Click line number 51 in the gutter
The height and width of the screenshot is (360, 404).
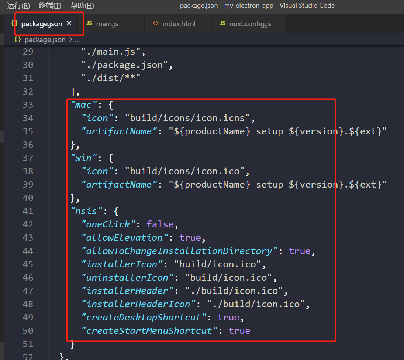coord(28,344)
